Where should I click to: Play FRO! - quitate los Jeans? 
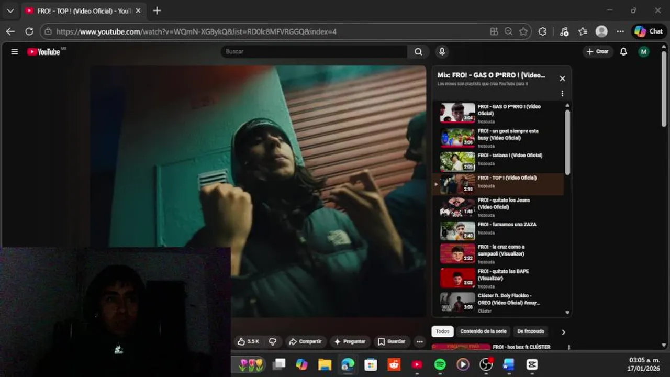[498, 207]
